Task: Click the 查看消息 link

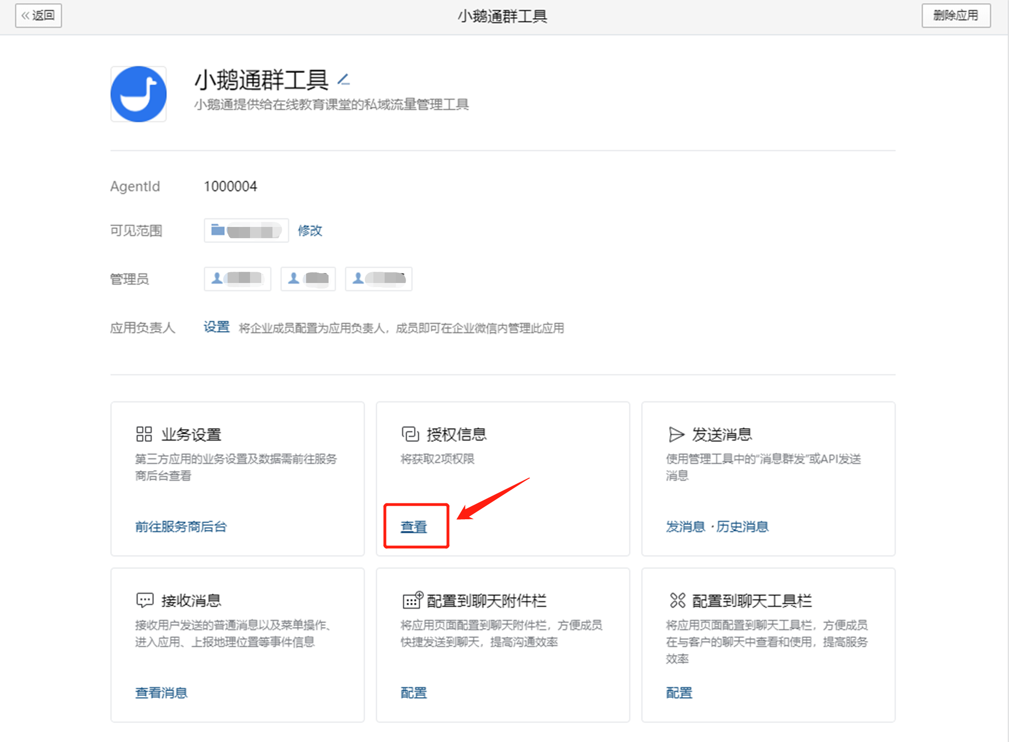Action: 161,693
